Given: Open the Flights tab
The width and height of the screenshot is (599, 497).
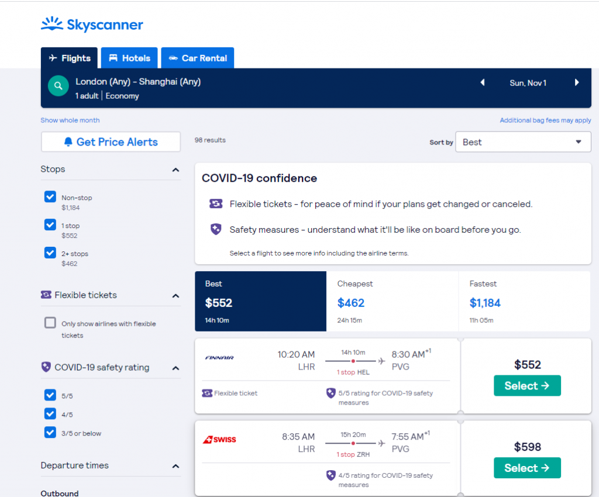Looking at the screenshot, I should (69, 58).
